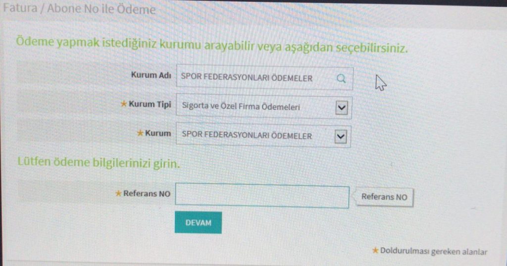
Task: Click the orange star beside Kurum label
Action: (x=140, y=133)
